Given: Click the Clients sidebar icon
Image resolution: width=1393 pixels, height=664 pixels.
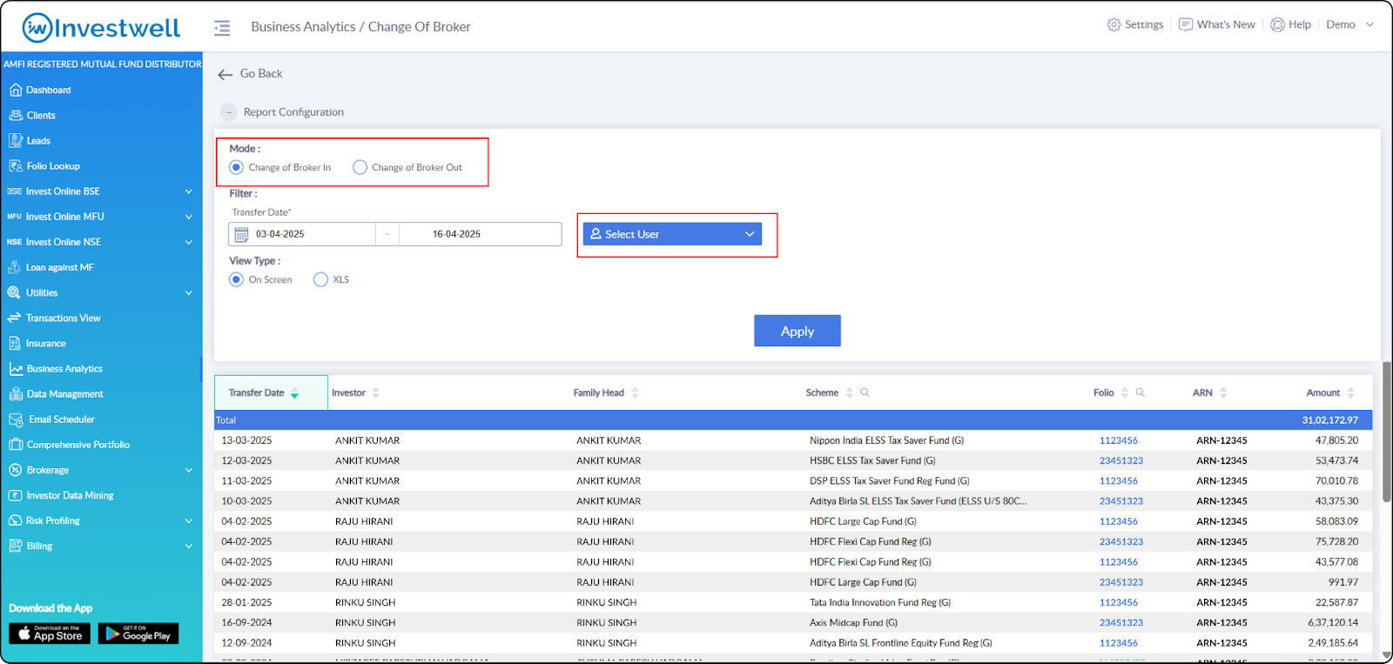Looking at the screenshot, I should click(15, 115).
